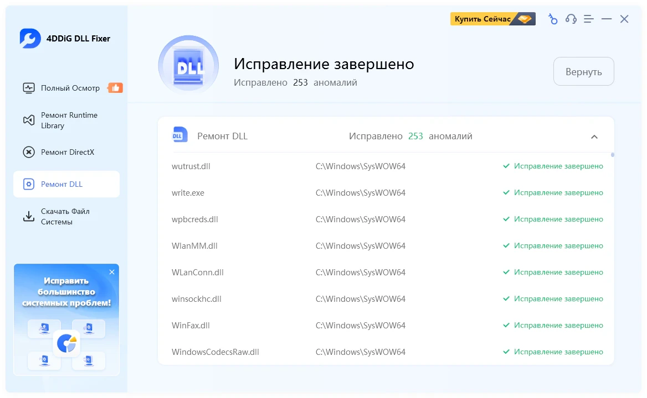Select the Ремонт DirectX icon
Viewport: 647px width, 398px height.
[28, 152]
